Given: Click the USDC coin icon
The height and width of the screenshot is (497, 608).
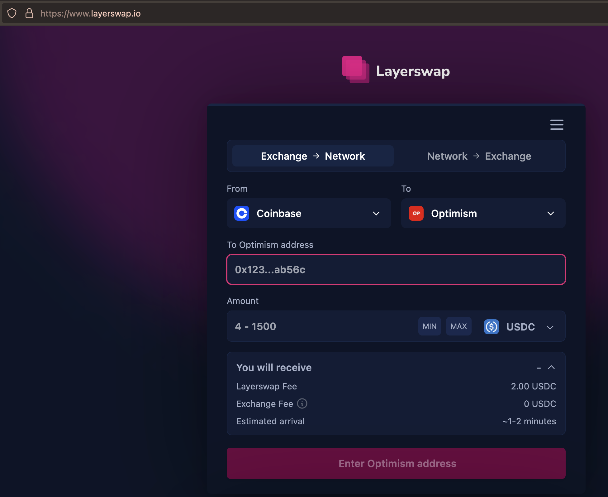Looking at the screenshot, I should (x=492, y=327).
